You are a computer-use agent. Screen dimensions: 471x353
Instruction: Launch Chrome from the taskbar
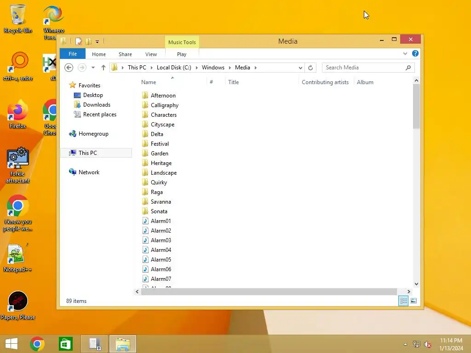[x=37, y=344]
